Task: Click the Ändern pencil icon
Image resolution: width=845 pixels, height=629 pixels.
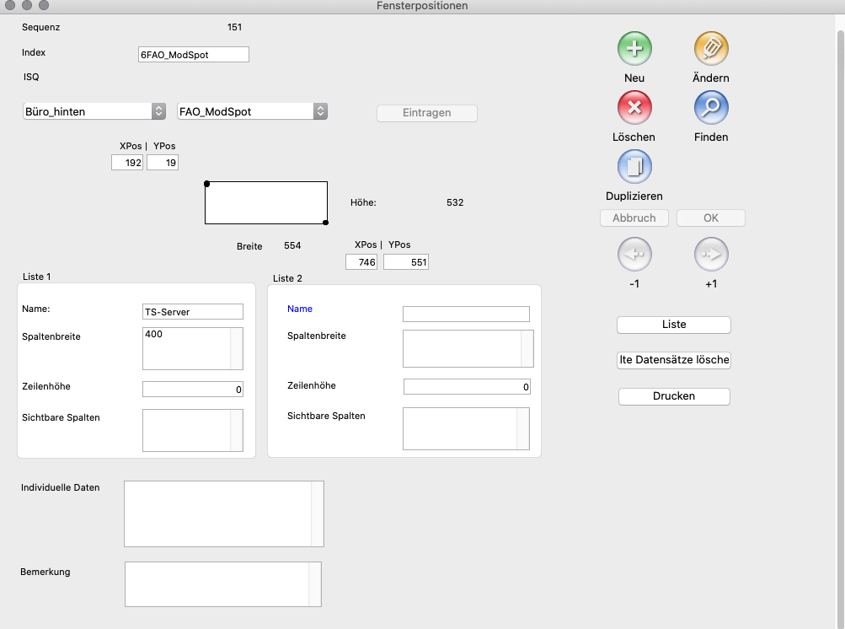Action: coord(710,49)
